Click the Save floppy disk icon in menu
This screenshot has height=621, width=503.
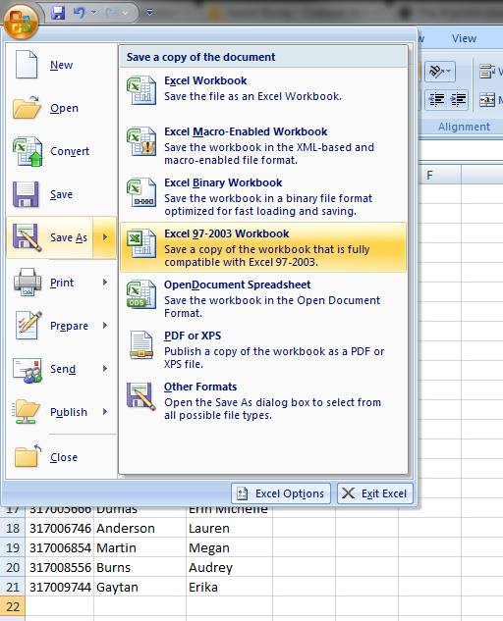26,194
